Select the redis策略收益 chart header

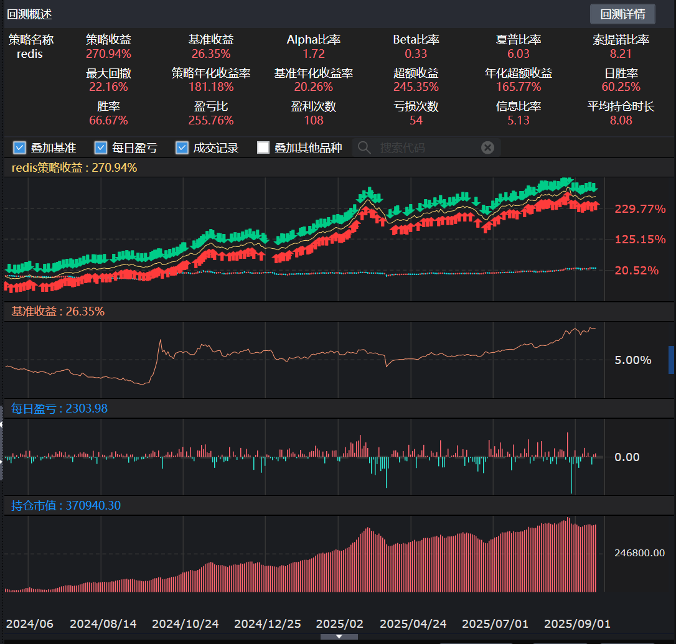(x=74, y=167)
